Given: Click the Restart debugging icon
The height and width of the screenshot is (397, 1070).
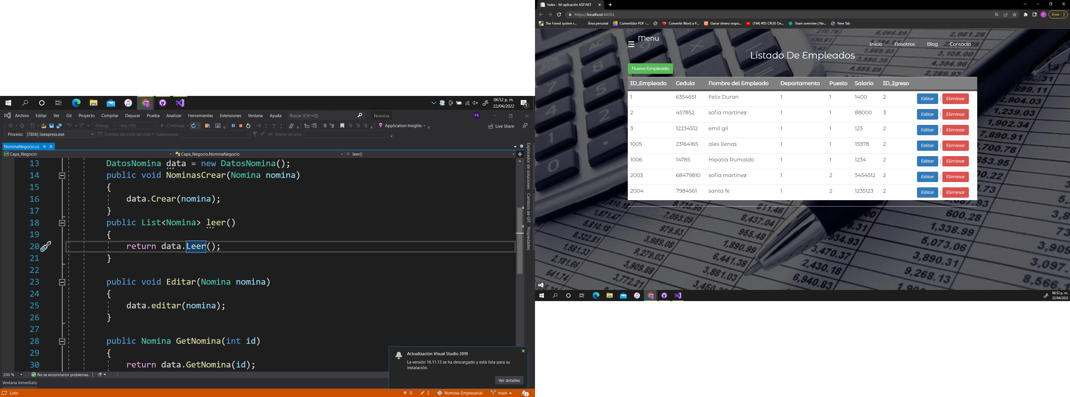Looking at the screenshot, I should [x=248, y=126].
